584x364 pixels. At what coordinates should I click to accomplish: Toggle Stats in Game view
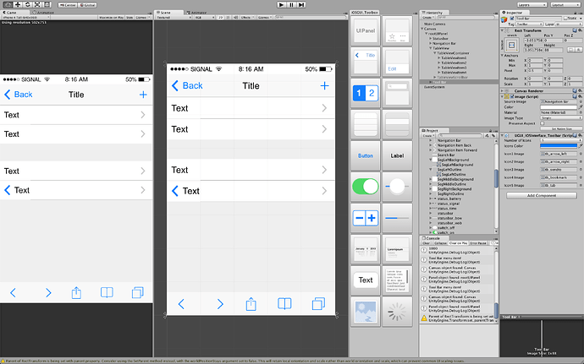(x=129, y=17)
